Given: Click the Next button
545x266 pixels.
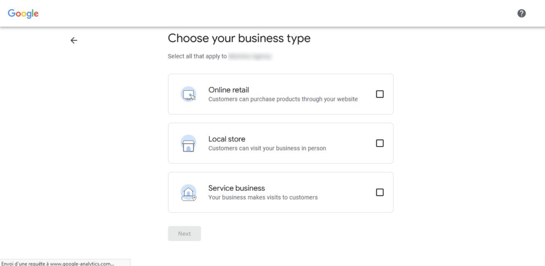Looking at the screenshot, I should [x=184, y=234].
